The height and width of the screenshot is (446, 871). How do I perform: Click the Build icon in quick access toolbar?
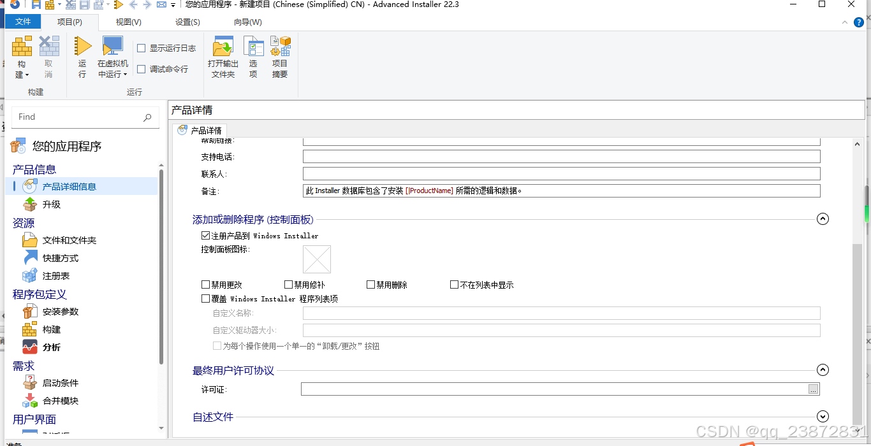pyautogui.click(x=50, y=4)
